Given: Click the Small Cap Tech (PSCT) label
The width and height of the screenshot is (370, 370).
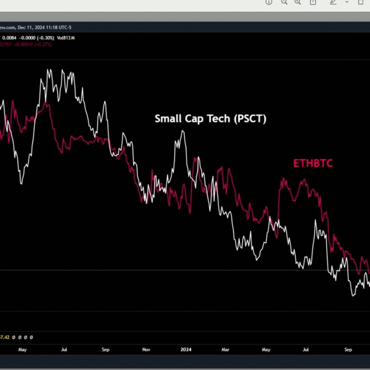Looking at the screenshot, I should coord(210,119).
